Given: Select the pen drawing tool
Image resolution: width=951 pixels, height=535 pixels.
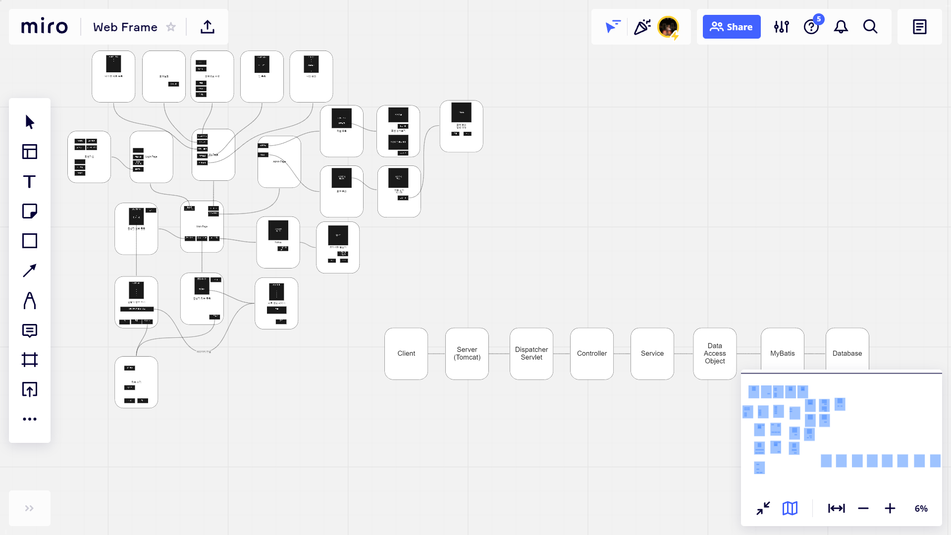Looking at the screenshot, I should pos(30,300).
